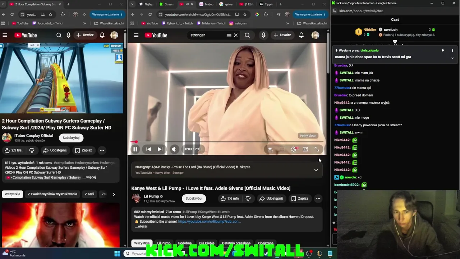Seek on the red video progress bar
The image size is (460, 259).
pos(227,142)
